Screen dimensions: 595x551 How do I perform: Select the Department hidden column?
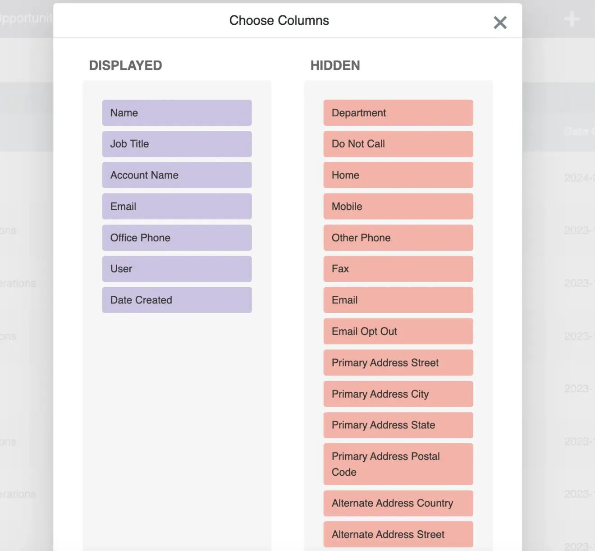(x=398, y=113)
